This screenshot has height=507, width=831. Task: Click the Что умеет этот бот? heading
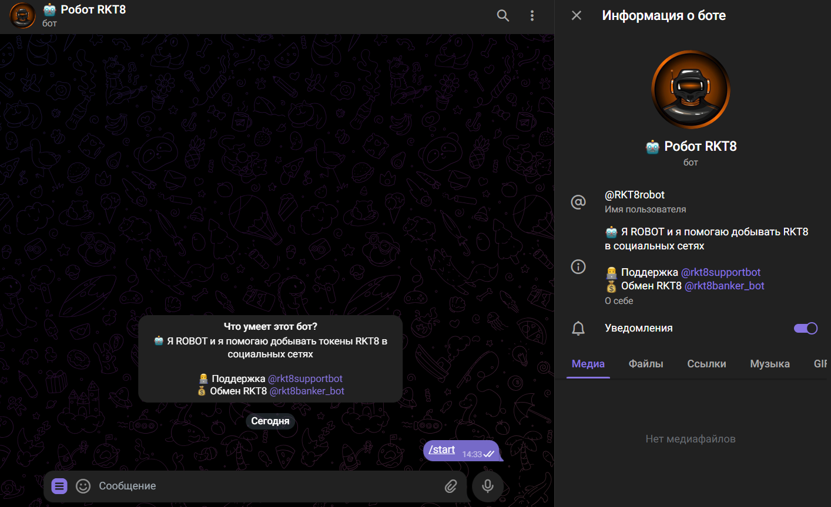(x=270, y=326)
